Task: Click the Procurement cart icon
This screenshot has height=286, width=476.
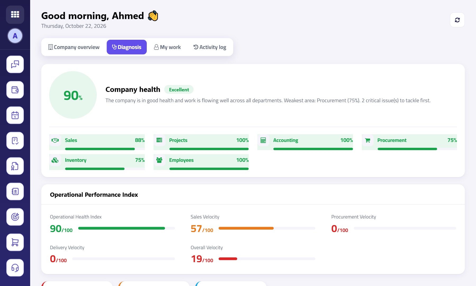Action: tap(368, 140)
